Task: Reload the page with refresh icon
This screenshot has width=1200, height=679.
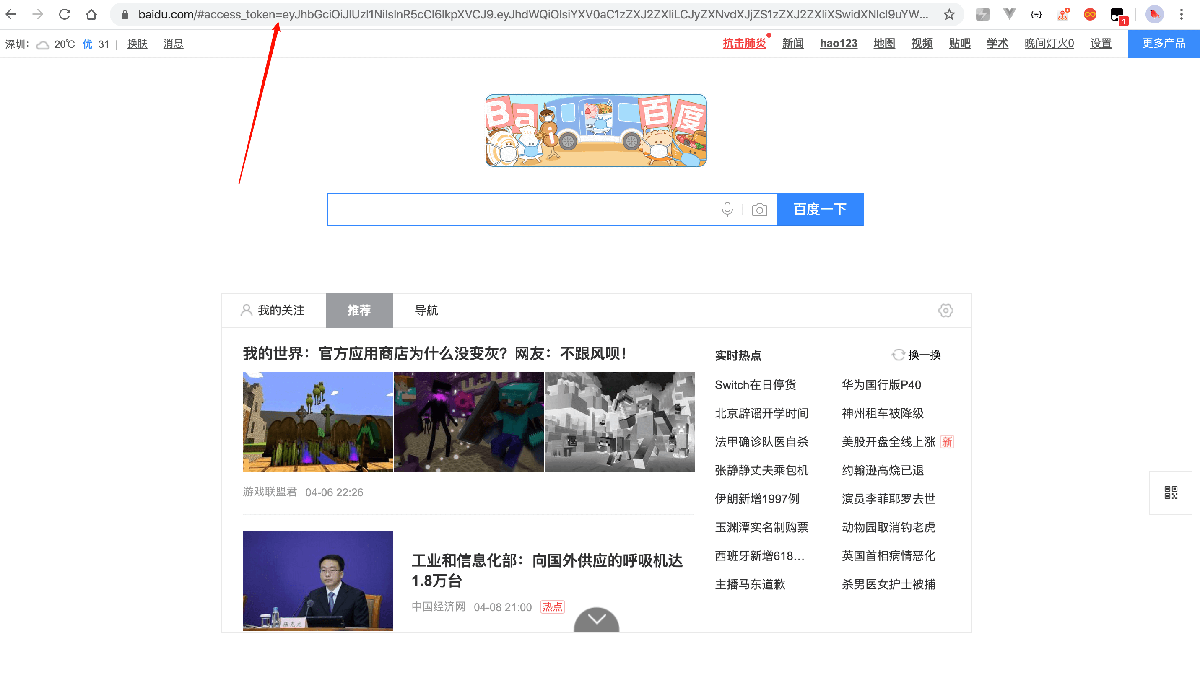Action: coord(65,14)
